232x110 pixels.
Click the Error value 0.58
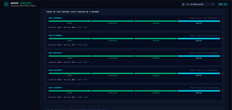(x=85, y=62)
